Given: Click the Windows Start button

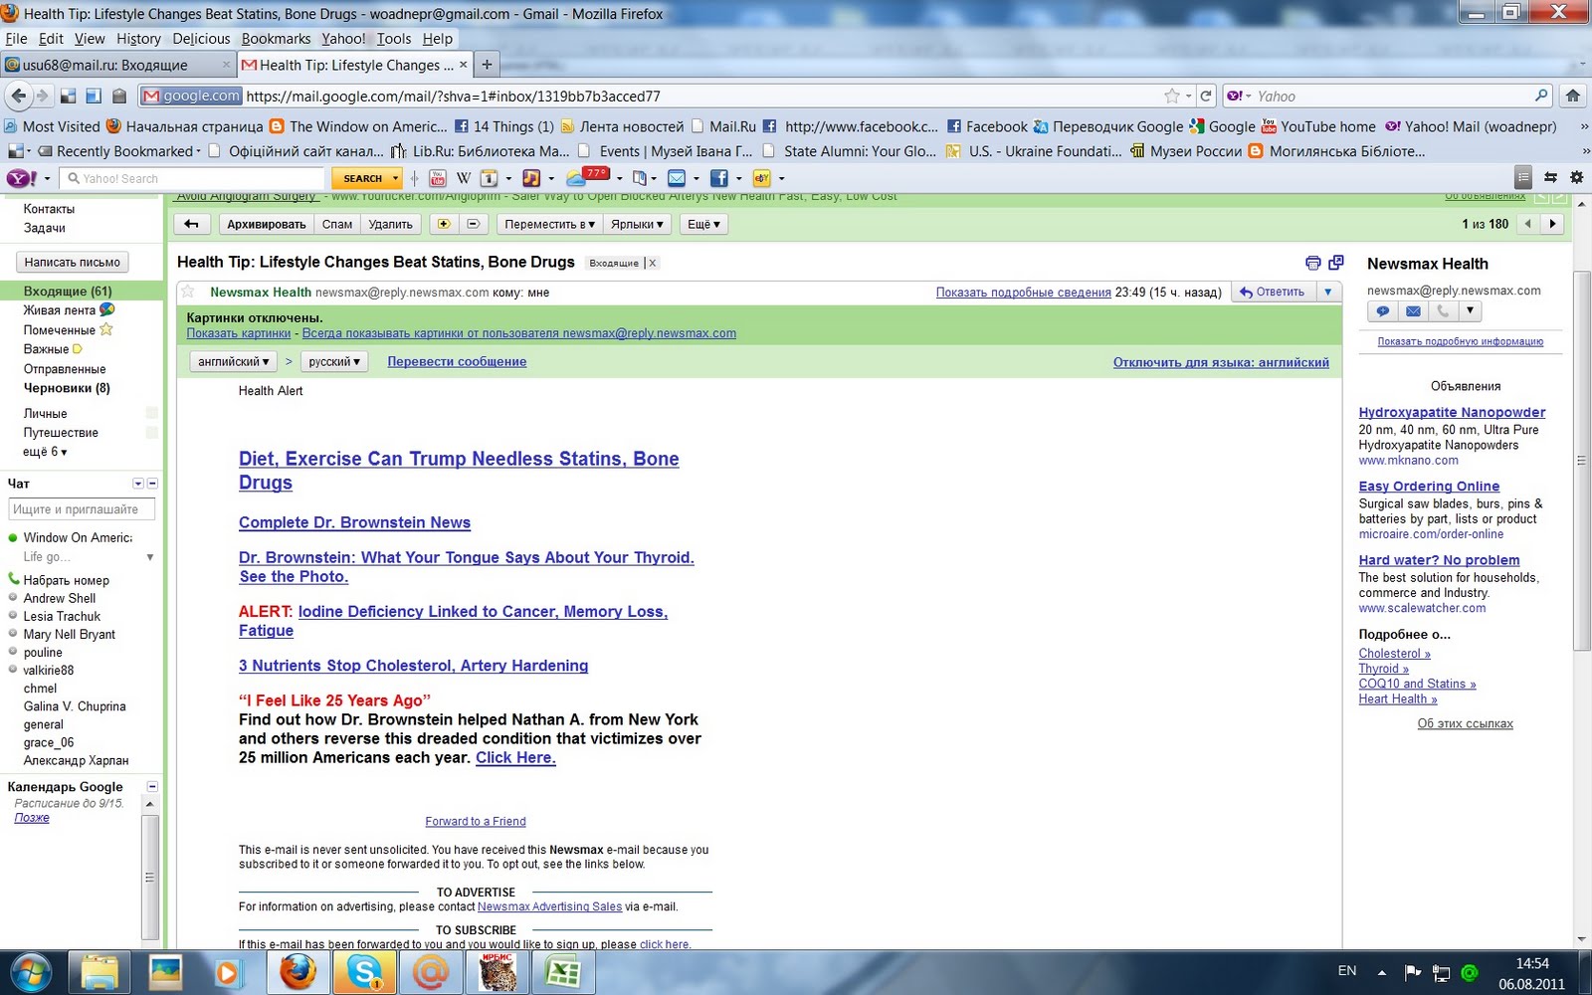Looking at the screenshot, I should pyautogui.click(x=32, y=972).
